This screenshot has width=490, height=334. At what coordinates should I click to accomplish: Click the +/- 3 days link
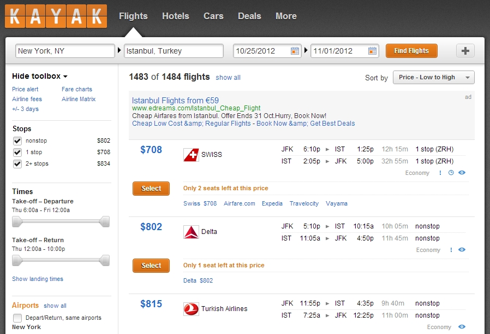point(25,109)
